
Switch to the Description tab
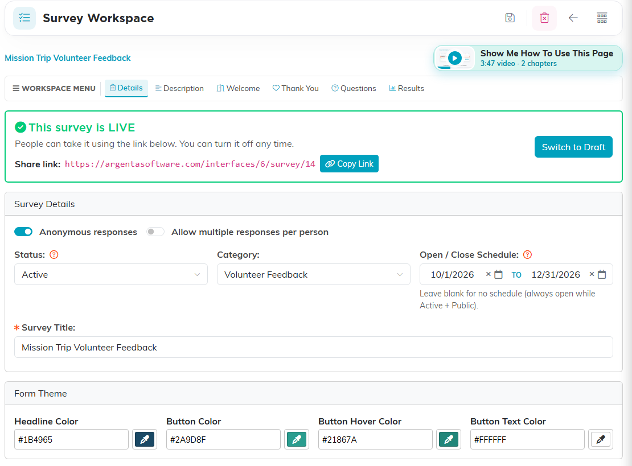(179, 88)
